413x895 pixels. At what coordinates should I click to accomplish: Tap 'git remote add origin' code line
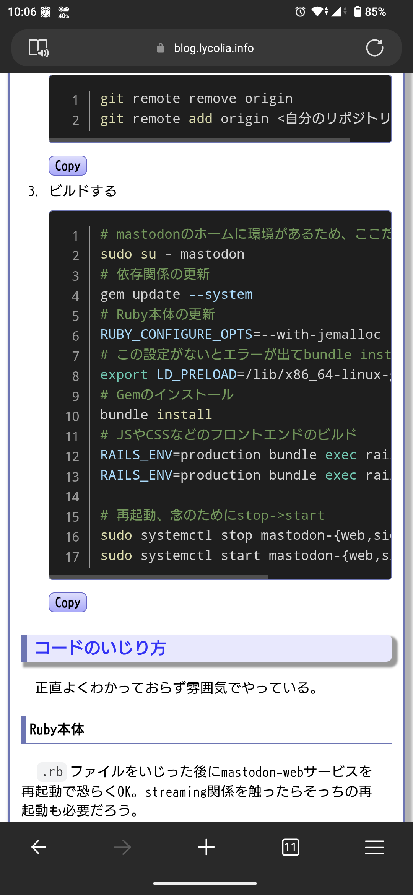coord(246,119)
